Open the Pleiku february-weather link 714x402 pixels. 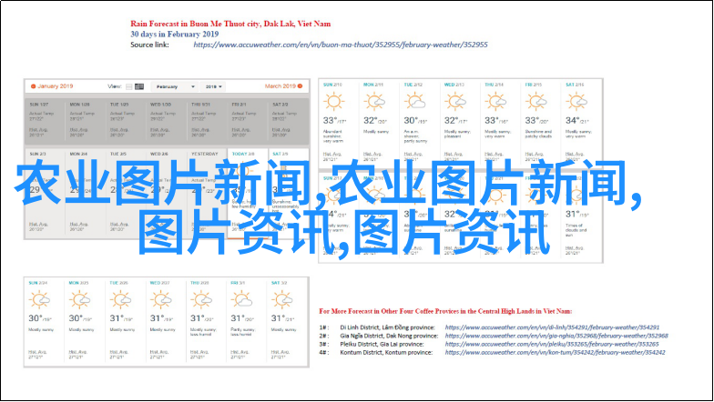tap(552, 344)
